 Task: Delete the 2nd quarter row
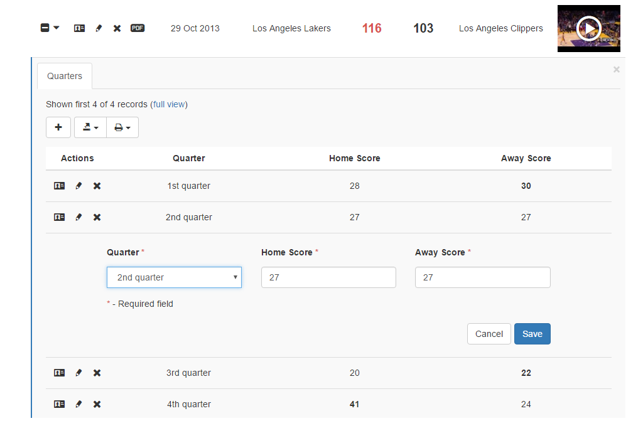(97, 217)
